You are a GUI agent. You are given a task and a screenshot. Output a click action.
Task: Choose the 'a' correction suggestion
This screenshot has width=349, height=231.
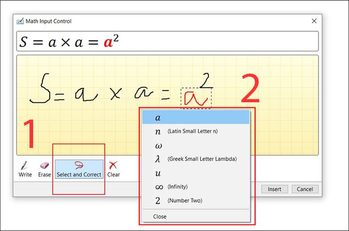pos(195,117)
